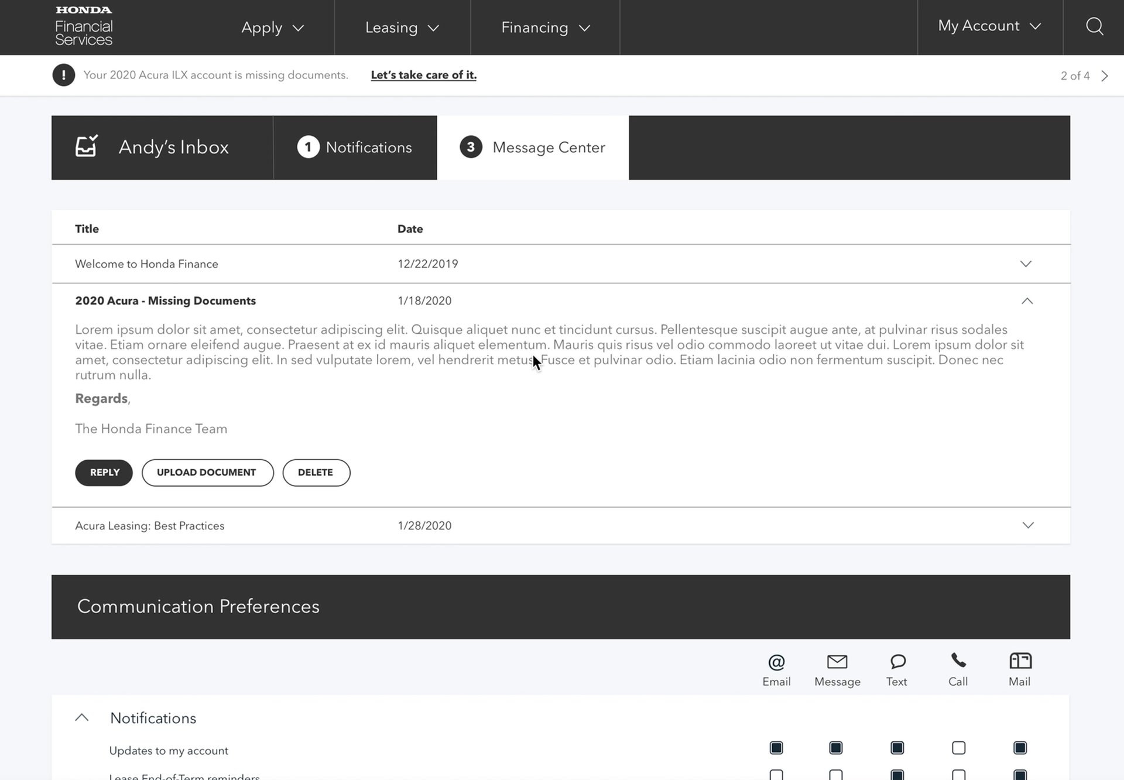Click the DELETE button

click(316, 473)
